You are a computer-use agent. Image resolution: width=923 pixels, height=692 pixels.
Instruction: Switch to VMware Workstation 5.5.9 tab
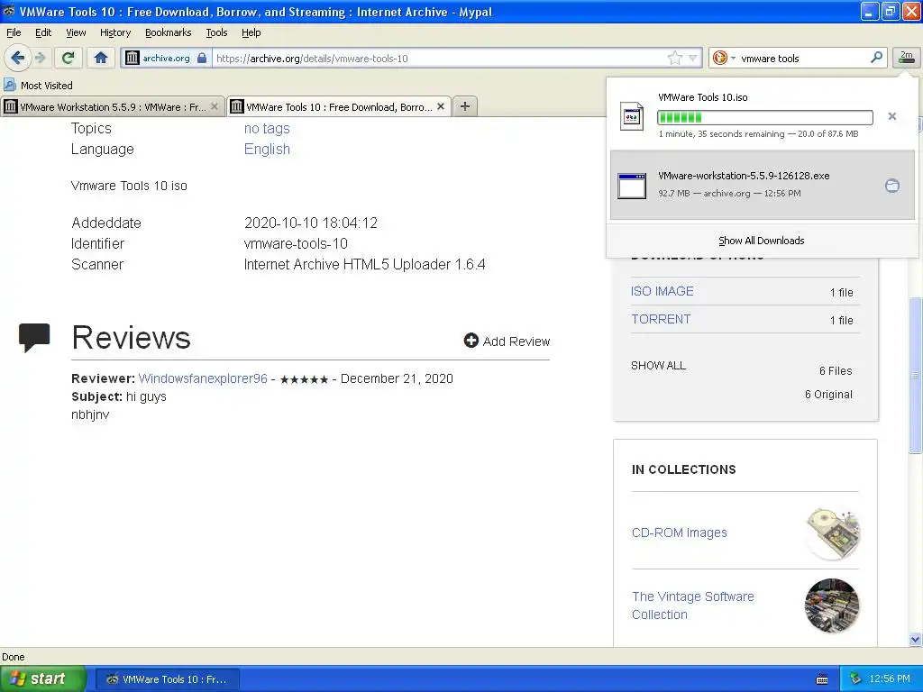[112, 106]
